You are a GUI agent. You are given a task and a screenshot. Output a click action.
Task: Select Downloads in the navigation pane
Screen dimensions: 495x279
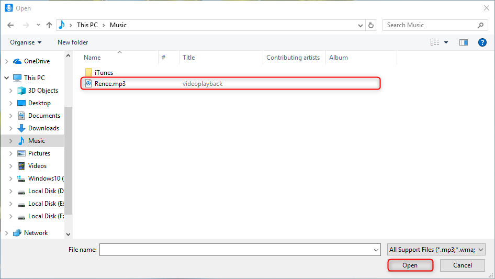click(x=43, y=128)
